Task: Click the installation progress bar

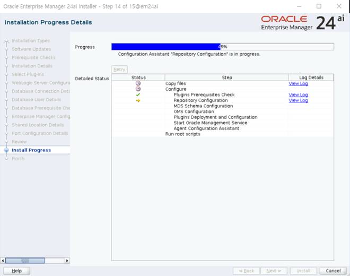Action: point(223,47)
